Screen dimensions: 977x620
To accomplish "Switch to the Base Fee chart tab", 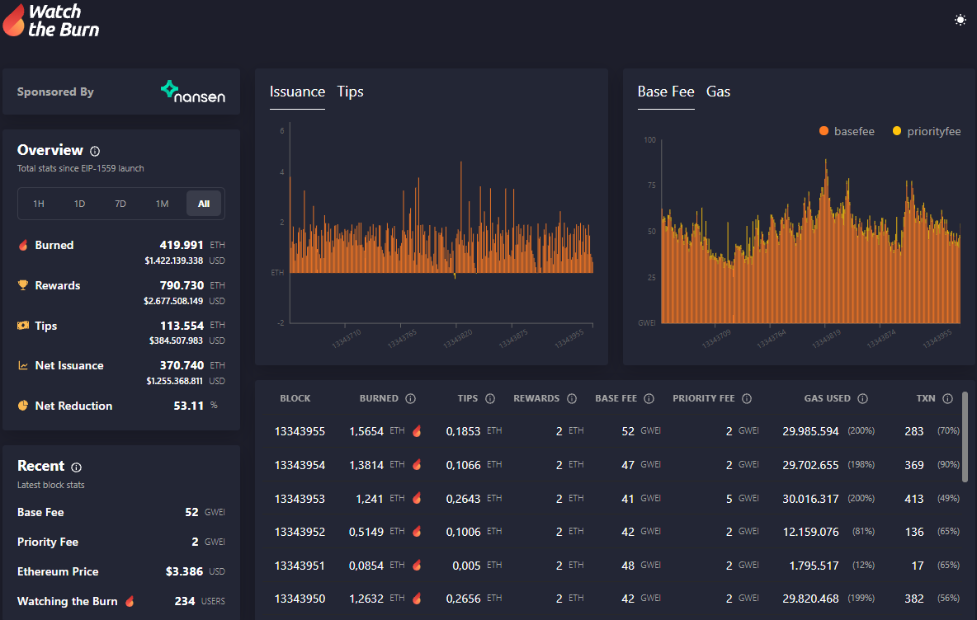I will 665,92.
